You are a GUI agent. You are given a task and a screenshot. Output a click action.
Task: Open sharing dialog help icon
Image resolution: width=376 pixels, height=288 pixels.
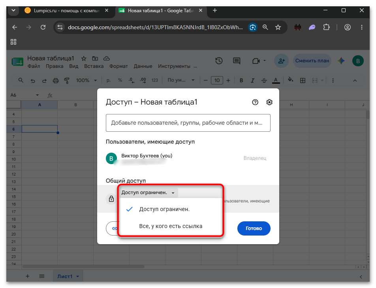(255, 102)
